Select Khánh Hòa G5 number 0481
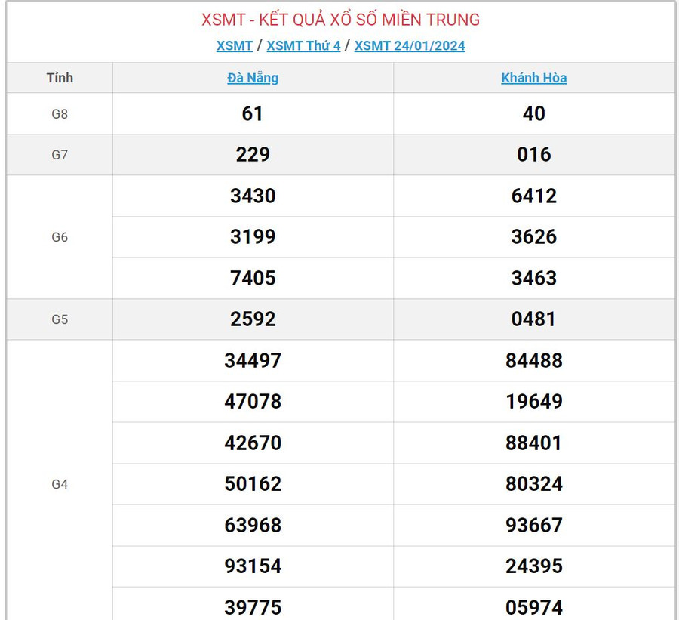The width and height of the screenshot is (679, 620). tap(534, 319)
